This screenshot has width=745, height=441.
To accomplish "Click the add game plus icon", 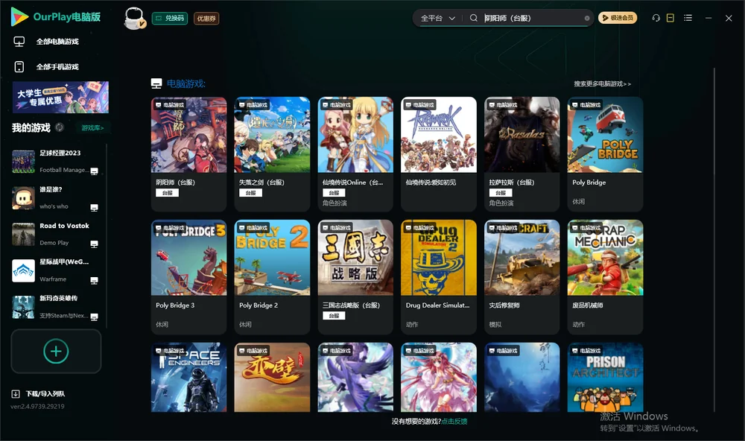I will pyautogui.click(x=56, y=351).
